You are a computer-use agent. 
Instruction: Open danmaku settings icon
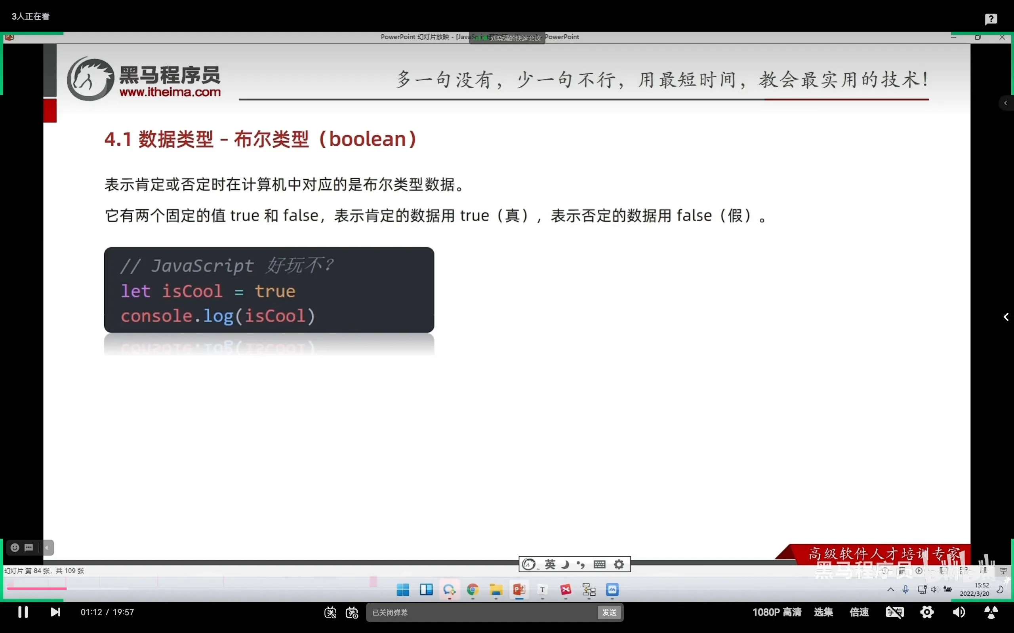tap(351, 612)
